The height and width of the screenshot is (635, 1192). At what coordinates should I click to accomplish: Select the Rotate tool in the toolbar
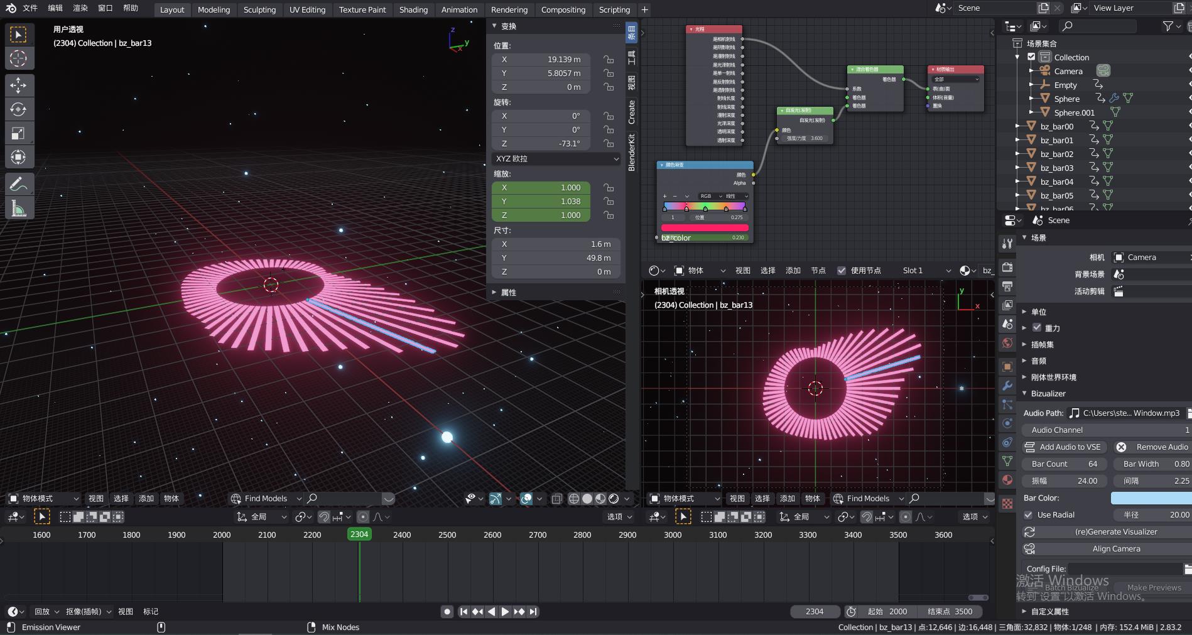(19, 109)
